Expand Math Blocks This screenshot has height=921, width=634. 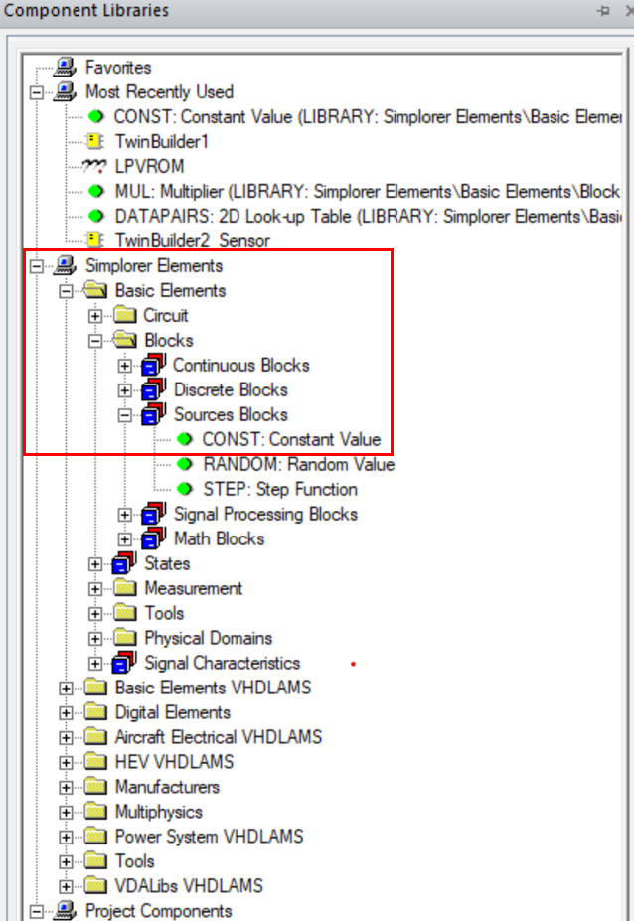pos(124,539)
